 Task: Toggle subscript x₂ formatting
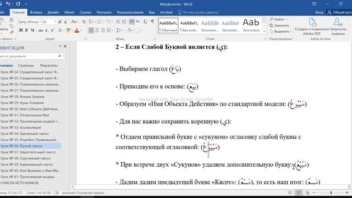tap(47, 30)
